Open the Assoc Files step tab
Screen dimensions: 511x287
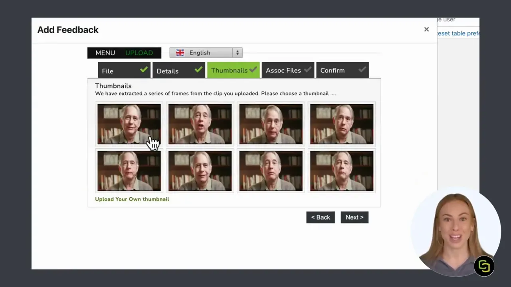288,70
